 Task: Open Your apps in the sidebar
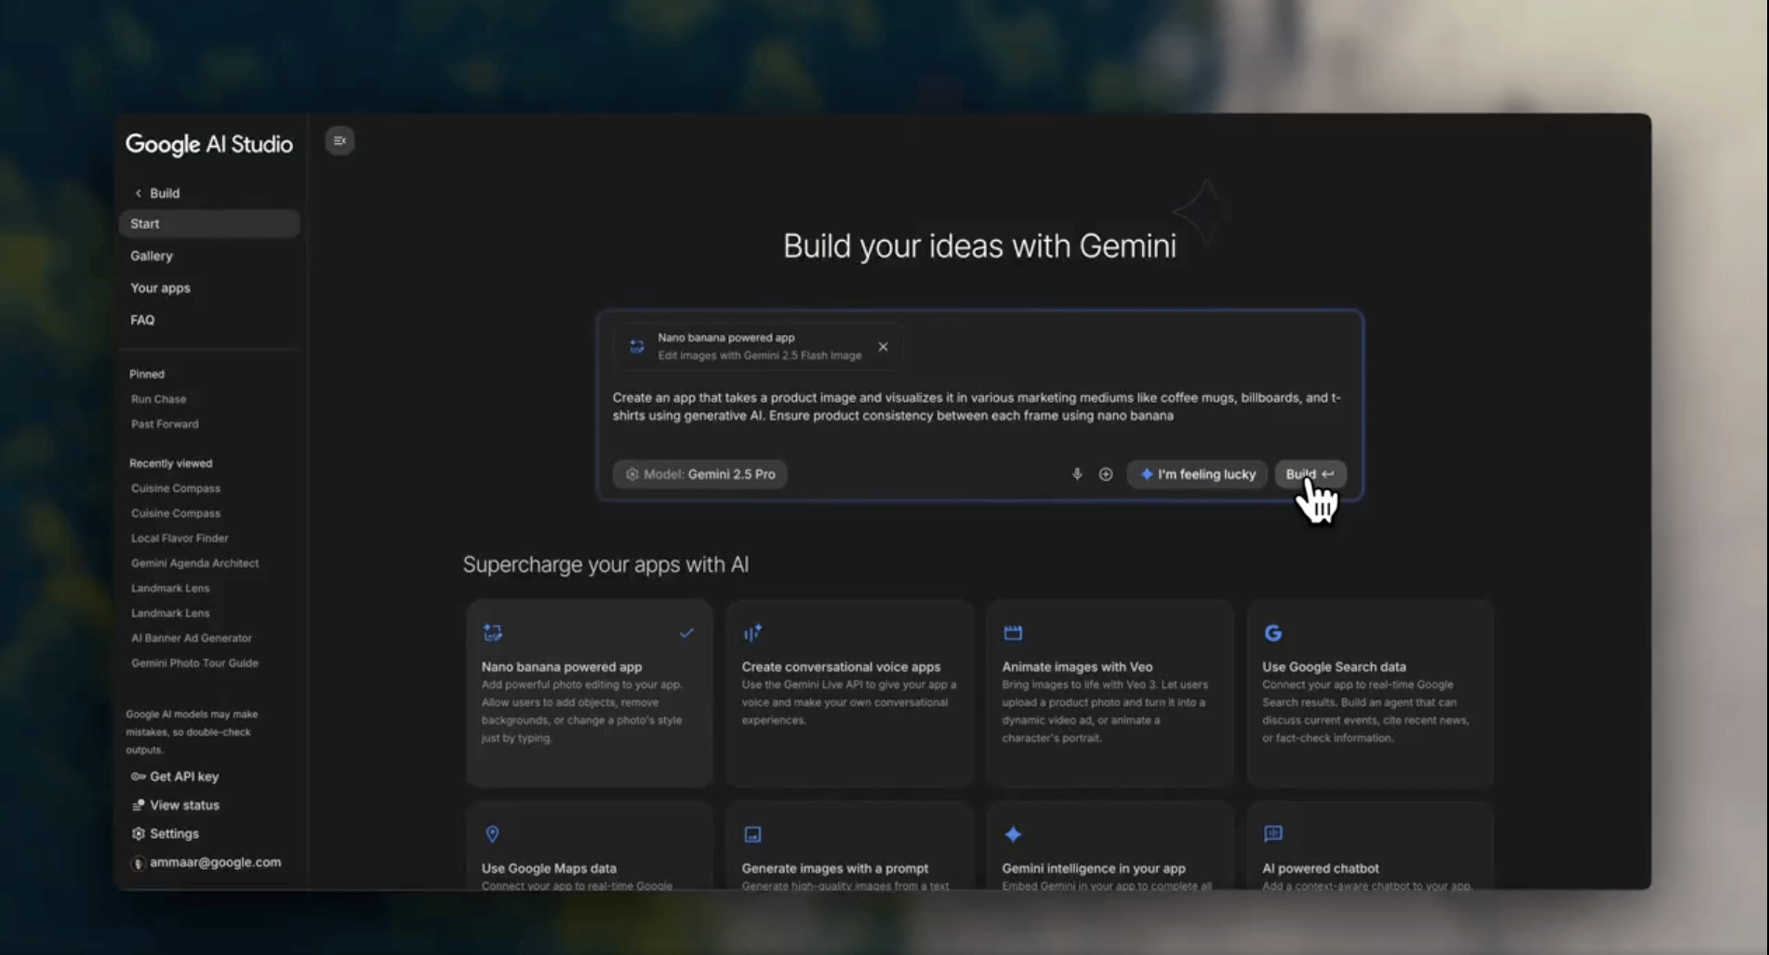[x=160, y=288]
